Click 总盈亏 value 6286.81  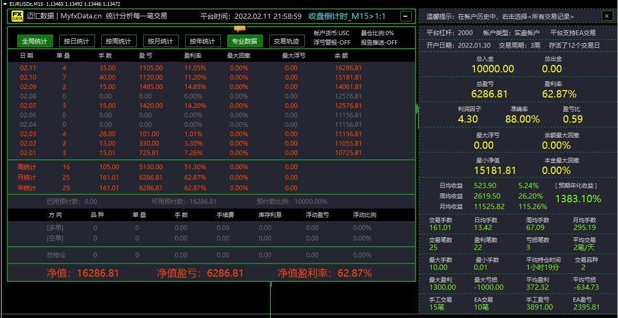(489, 94)
